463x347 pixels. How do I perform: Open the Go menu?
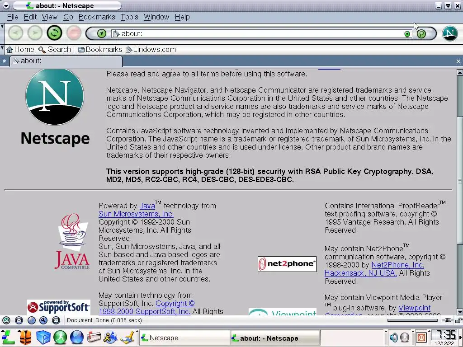coord(68,17)
